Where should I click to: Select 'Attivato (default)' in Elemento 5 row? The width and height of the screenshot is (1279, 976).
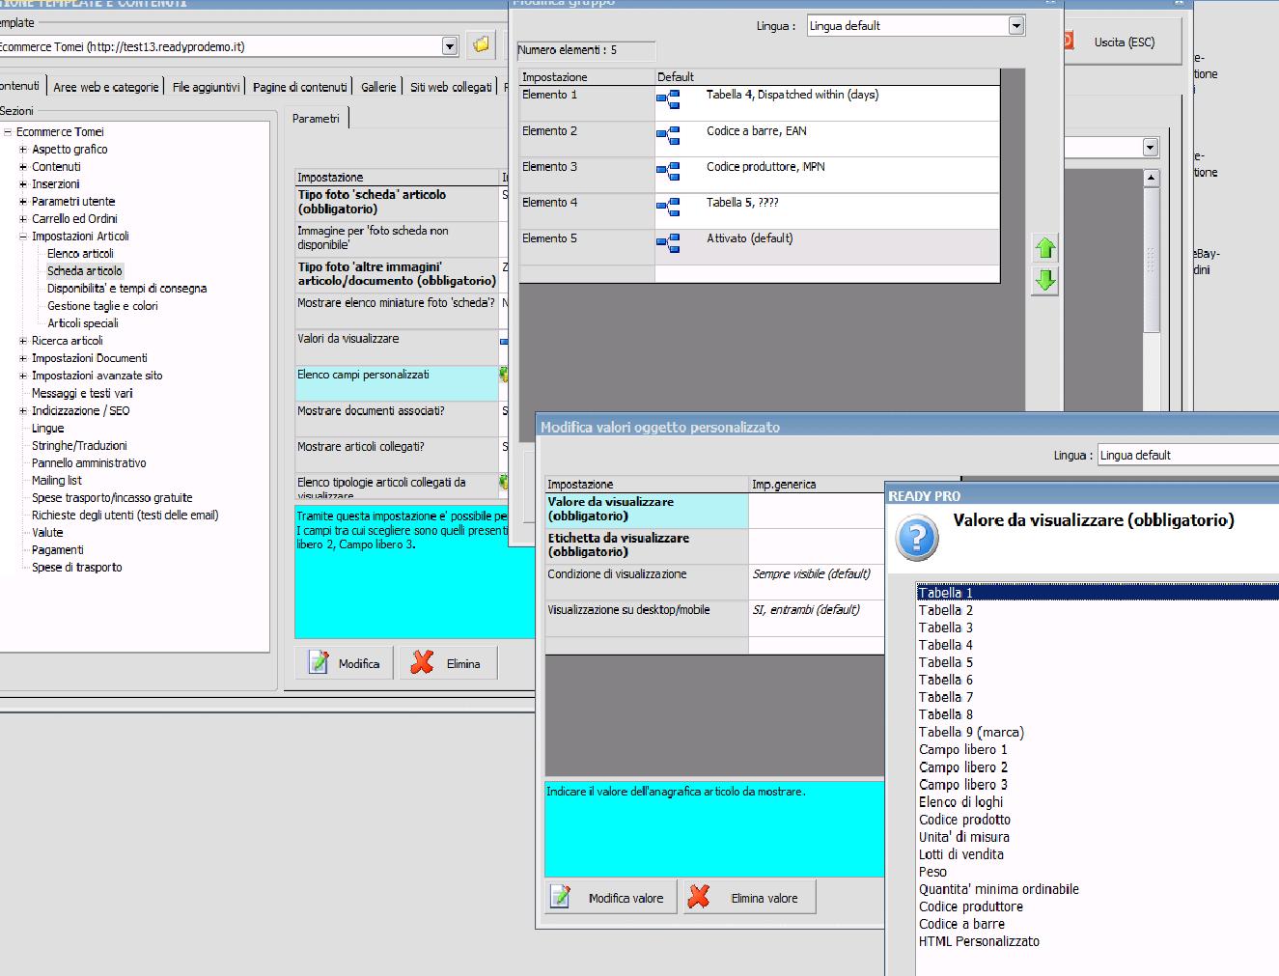749,238
